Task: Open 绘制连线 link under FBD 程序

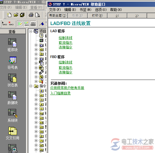Action: [66, 63]
